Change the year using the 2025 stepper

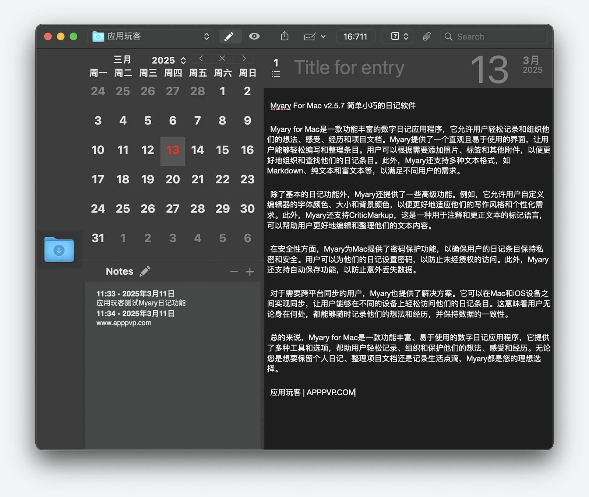[183, 60]
